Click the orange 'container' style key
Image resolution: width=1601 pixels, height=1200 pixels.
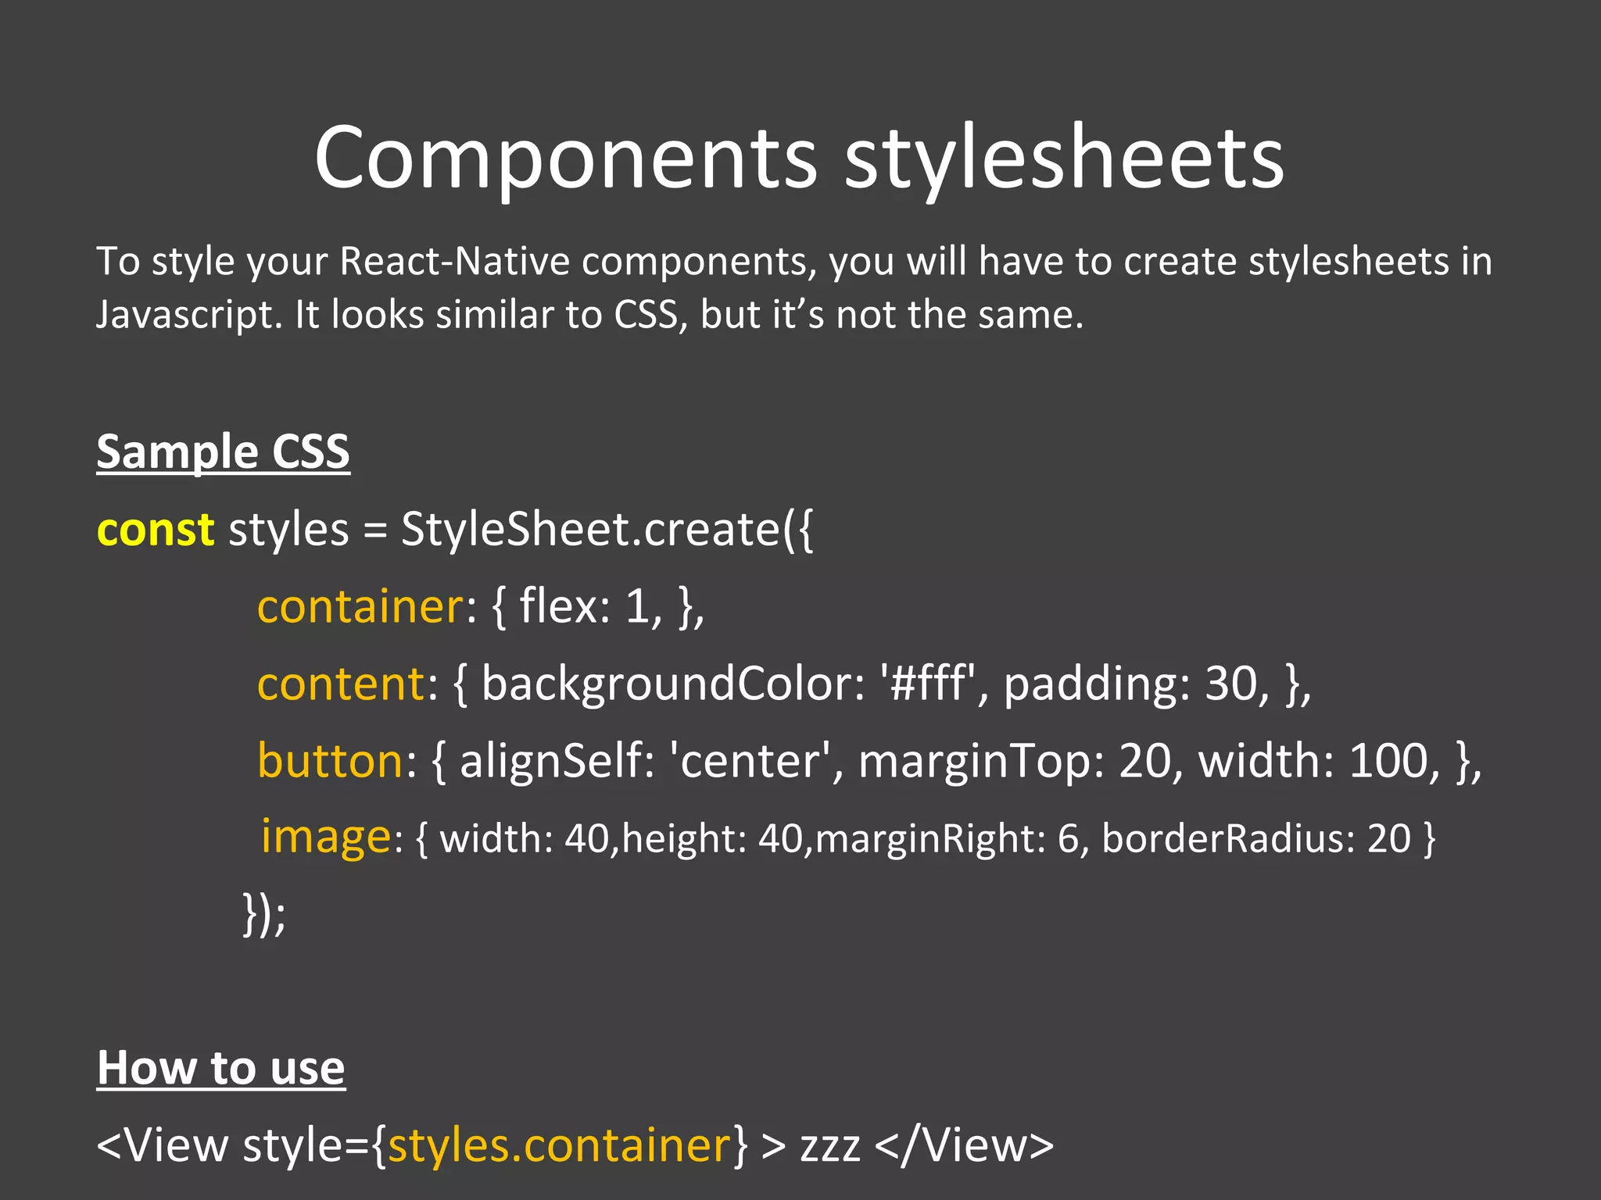click(361, 607)
